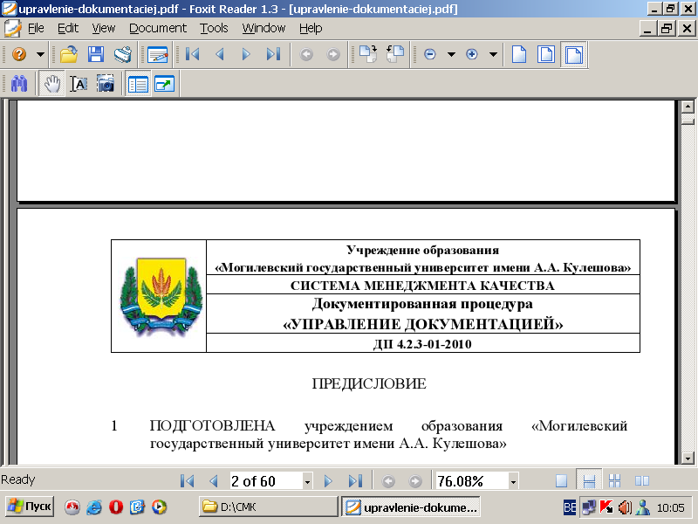
Task: Click the page number input field
Action: 264,481
